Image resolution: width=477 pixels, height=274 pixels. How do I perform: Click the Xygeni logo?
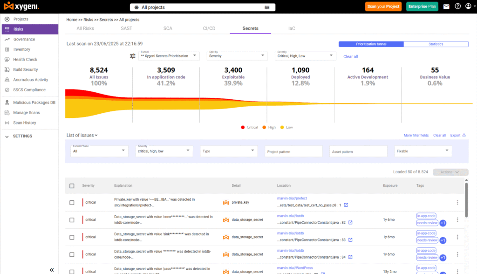click(21, 6)
